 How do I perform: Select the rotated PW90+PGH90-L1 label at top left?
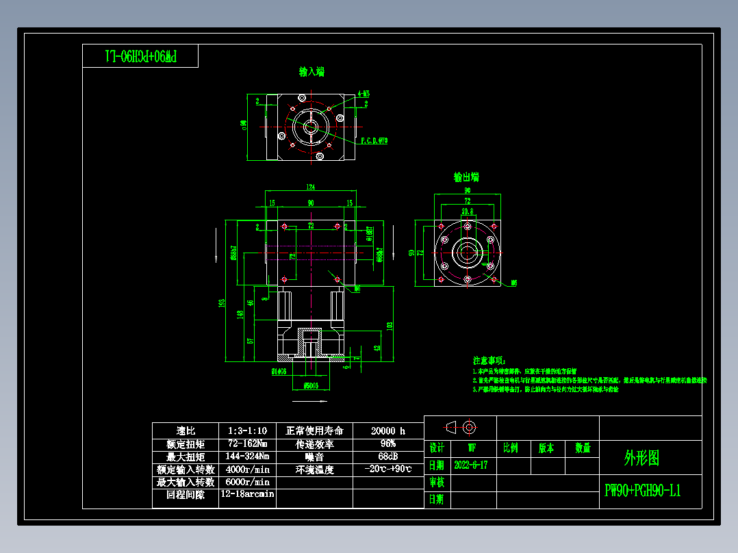click(x=142, y=56)
